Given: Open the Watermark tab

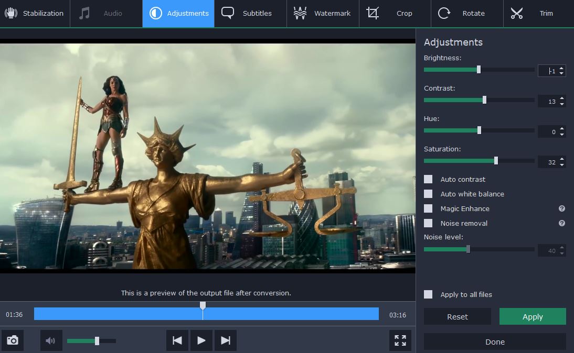Looking at the screenshot, I should (323, 14).
